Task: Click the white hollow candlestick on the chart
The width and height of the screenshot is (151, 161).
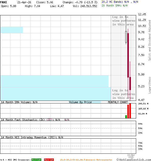Action: pos(126,37)
